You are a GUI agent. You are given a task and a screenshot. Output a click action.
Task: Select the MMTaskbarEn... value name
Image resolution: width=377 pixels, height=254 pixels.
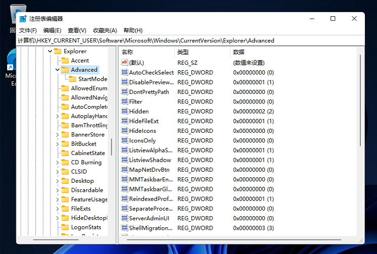point(151,179)
